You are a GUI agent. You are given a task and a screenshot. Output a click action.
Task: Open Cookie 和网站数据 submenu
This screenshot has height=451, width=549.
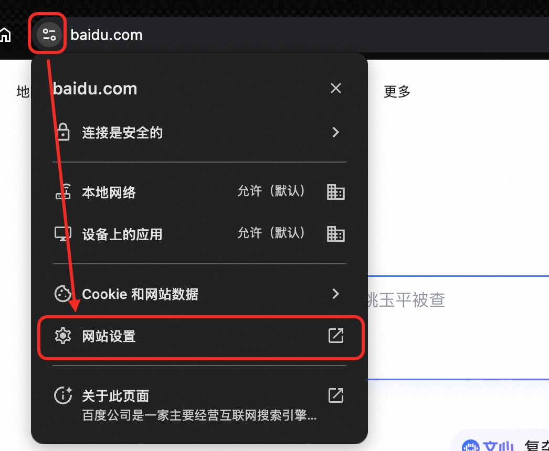click(199, 294)
